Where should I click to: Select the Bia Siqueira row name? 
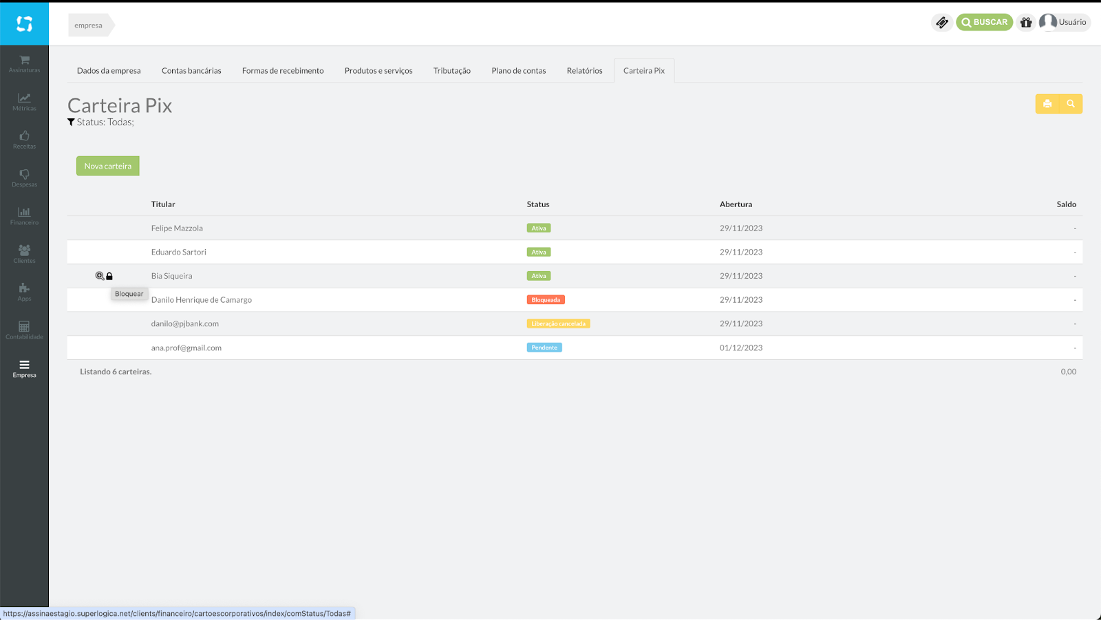(172, 276)
